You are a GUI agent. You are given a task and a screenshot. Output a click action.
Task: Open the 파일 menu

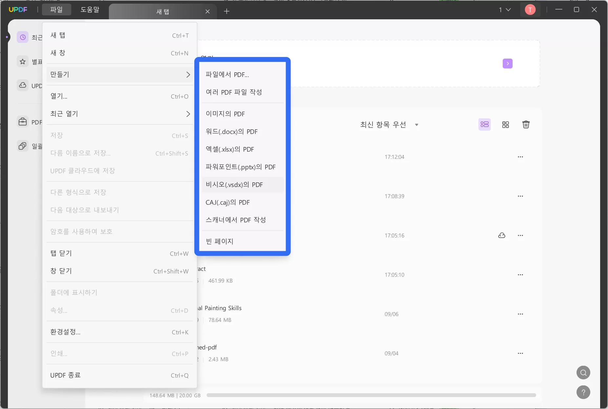click(x=56, y=9)
